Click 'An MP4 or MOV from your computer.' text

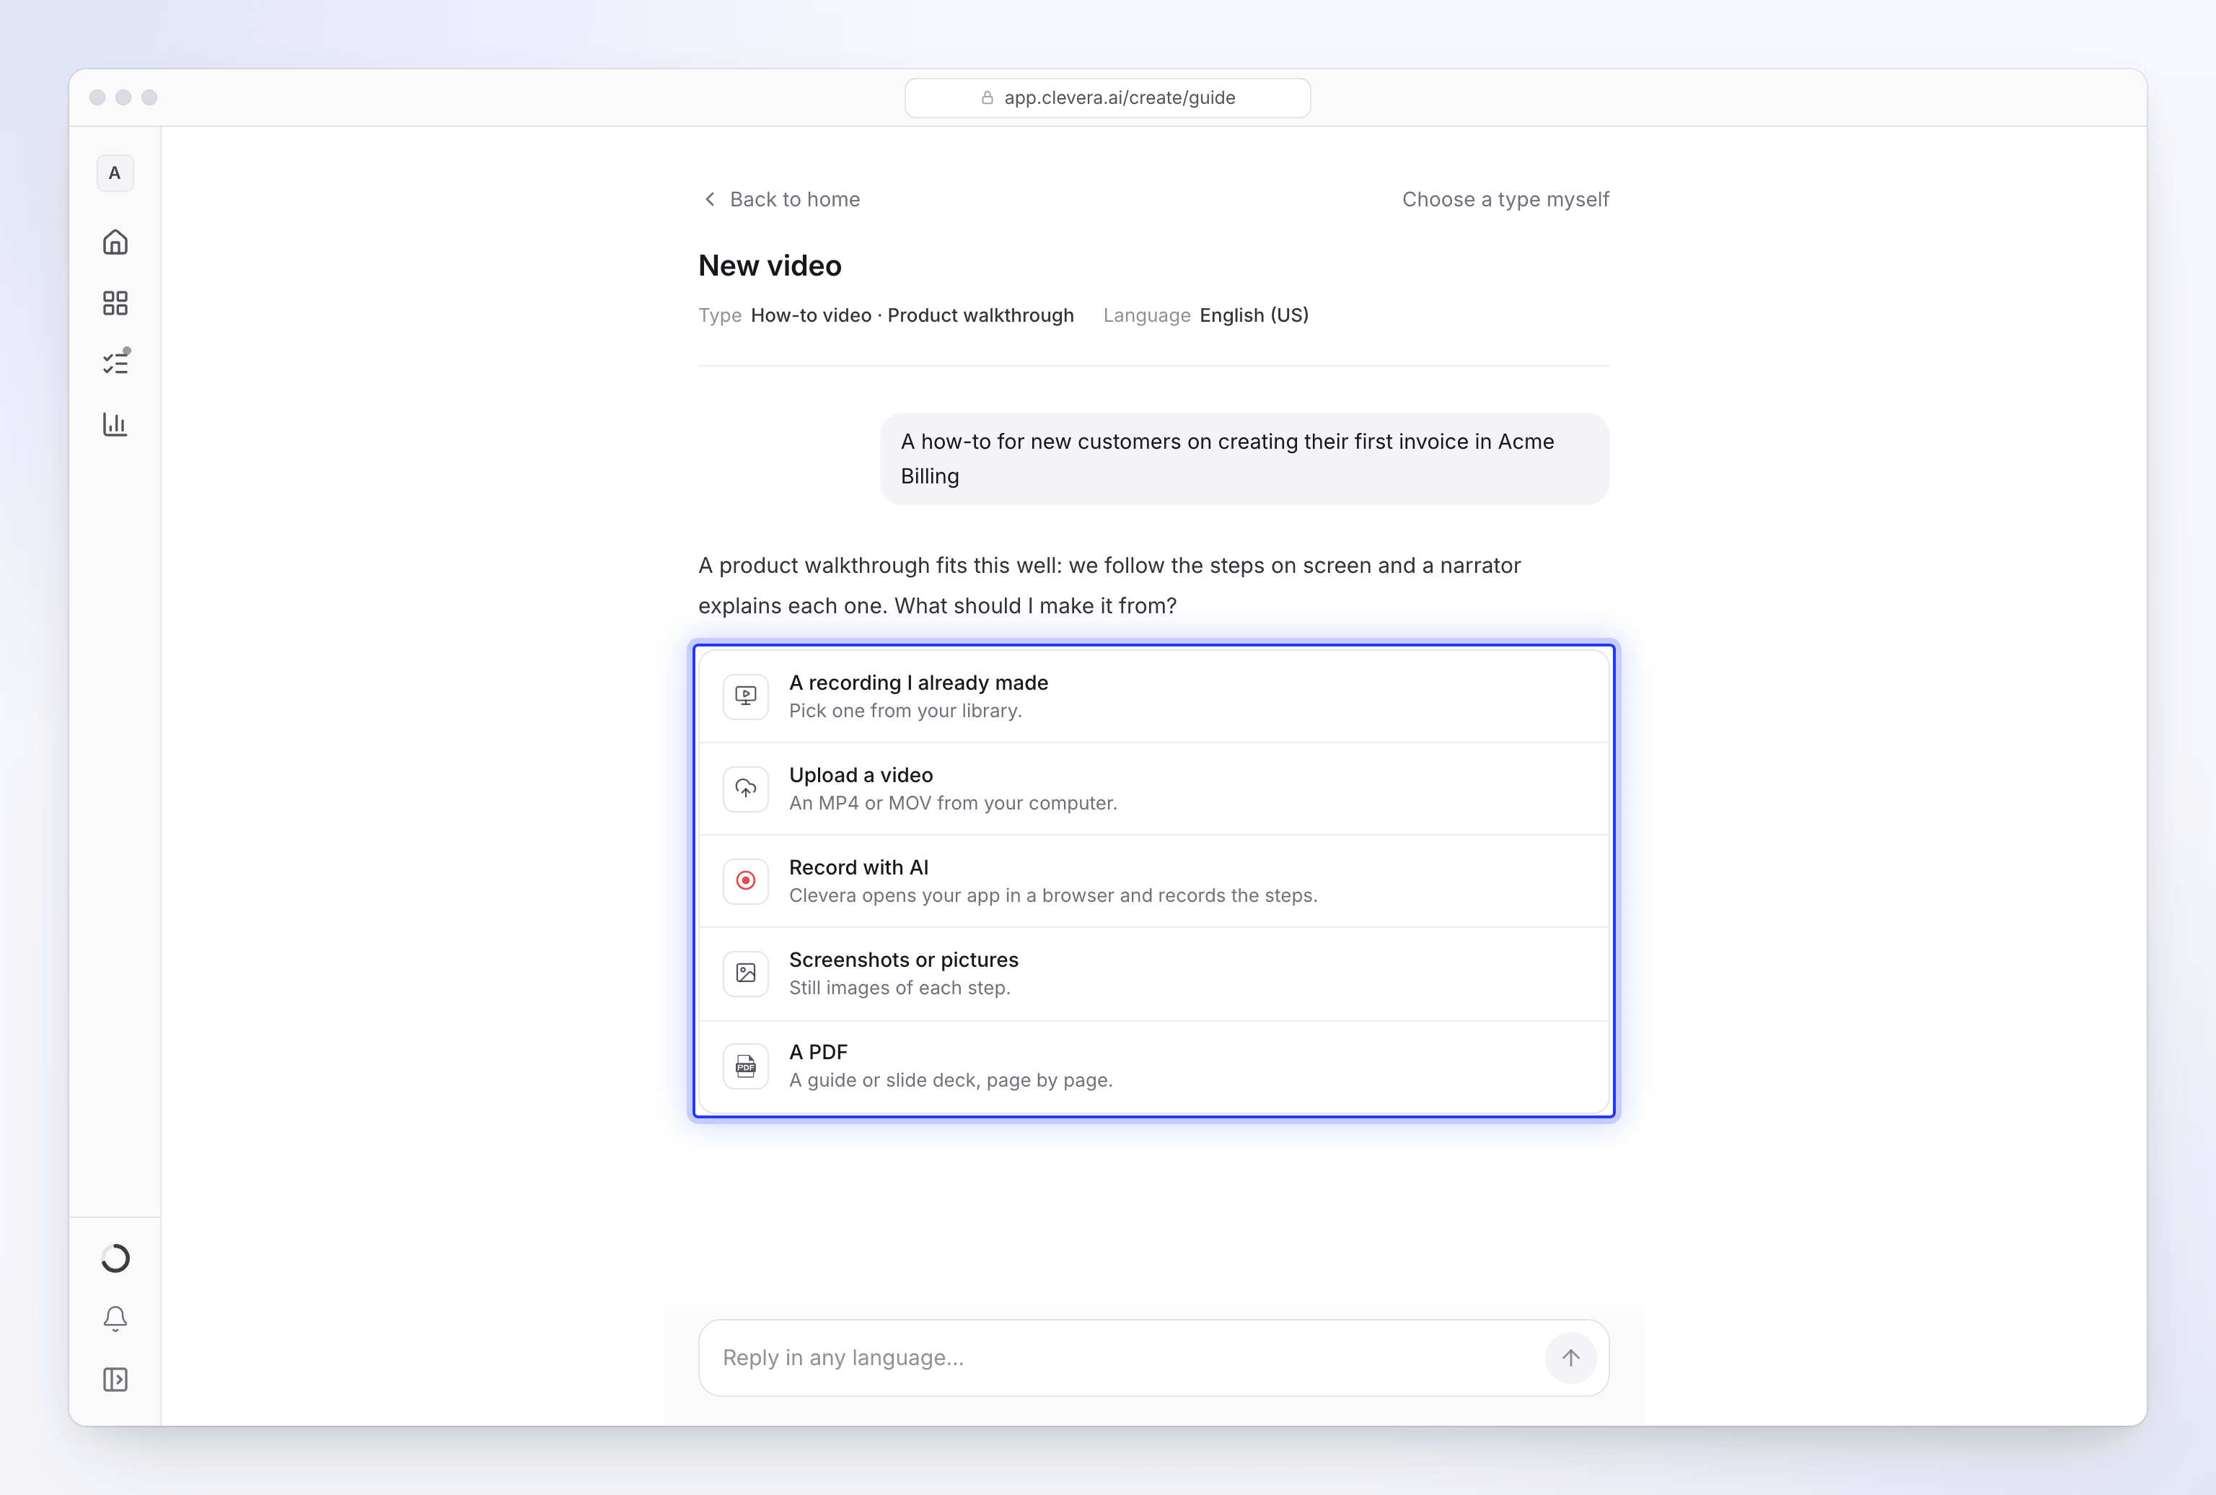(x=953, y=804)
